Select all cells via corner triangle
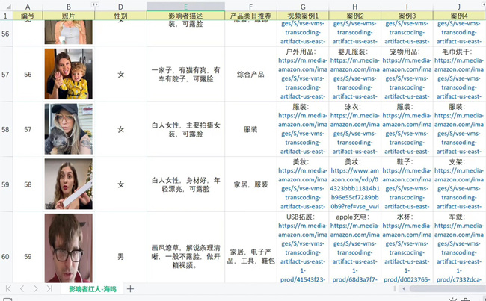Viewport: 486px width, 301px height. point(9,7)
